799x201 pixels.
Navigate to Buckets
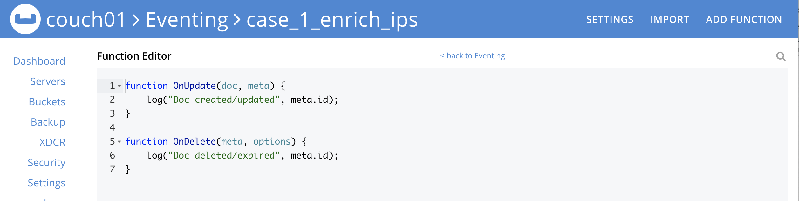47,101
